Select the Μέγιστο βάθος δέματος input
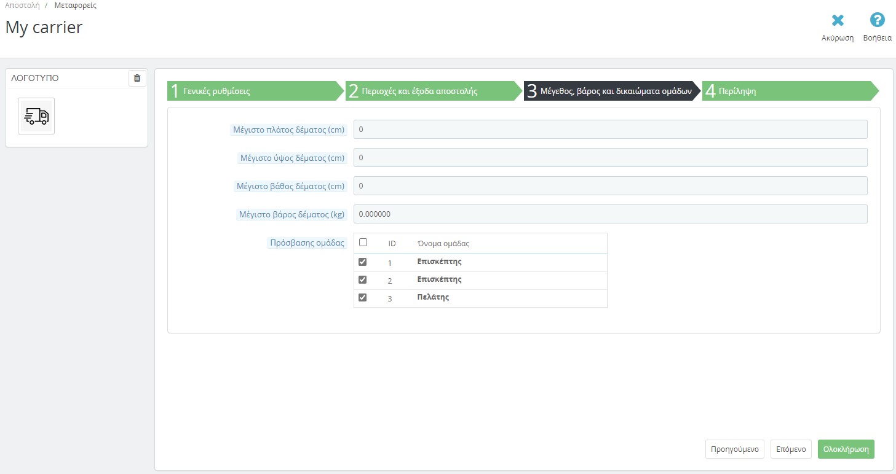The width and height of the screenshot is (896, 474). (610, 186)
